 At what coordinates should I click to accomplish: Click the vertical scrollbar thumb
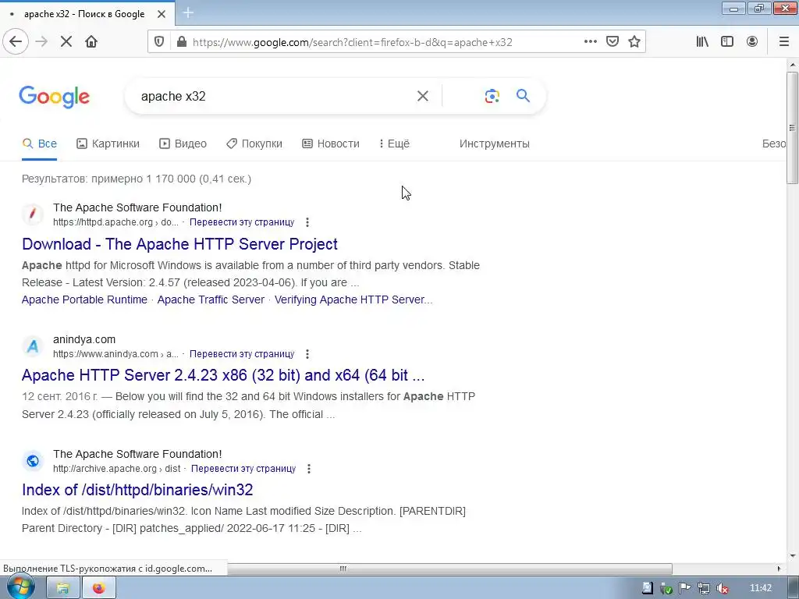tap(793, 127)
